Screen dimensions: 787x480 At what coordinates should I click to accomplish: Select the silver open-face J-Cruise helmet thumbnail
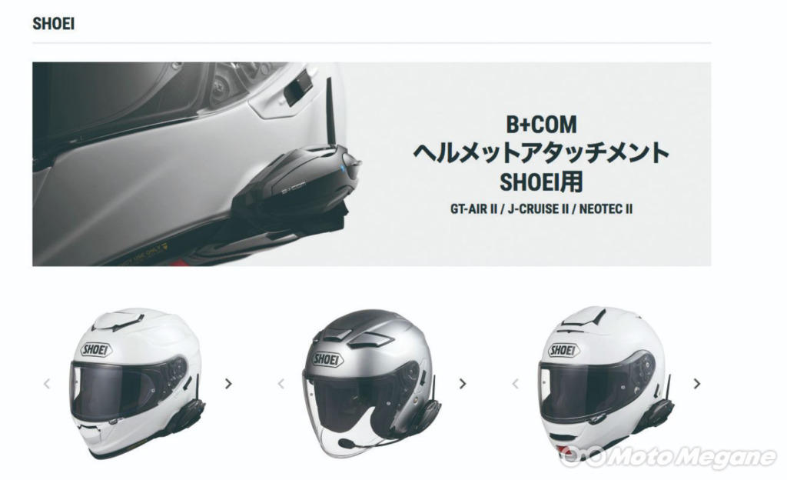(371, 384)
